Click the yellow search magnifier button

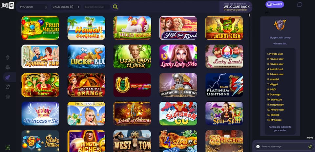[115, 7]
